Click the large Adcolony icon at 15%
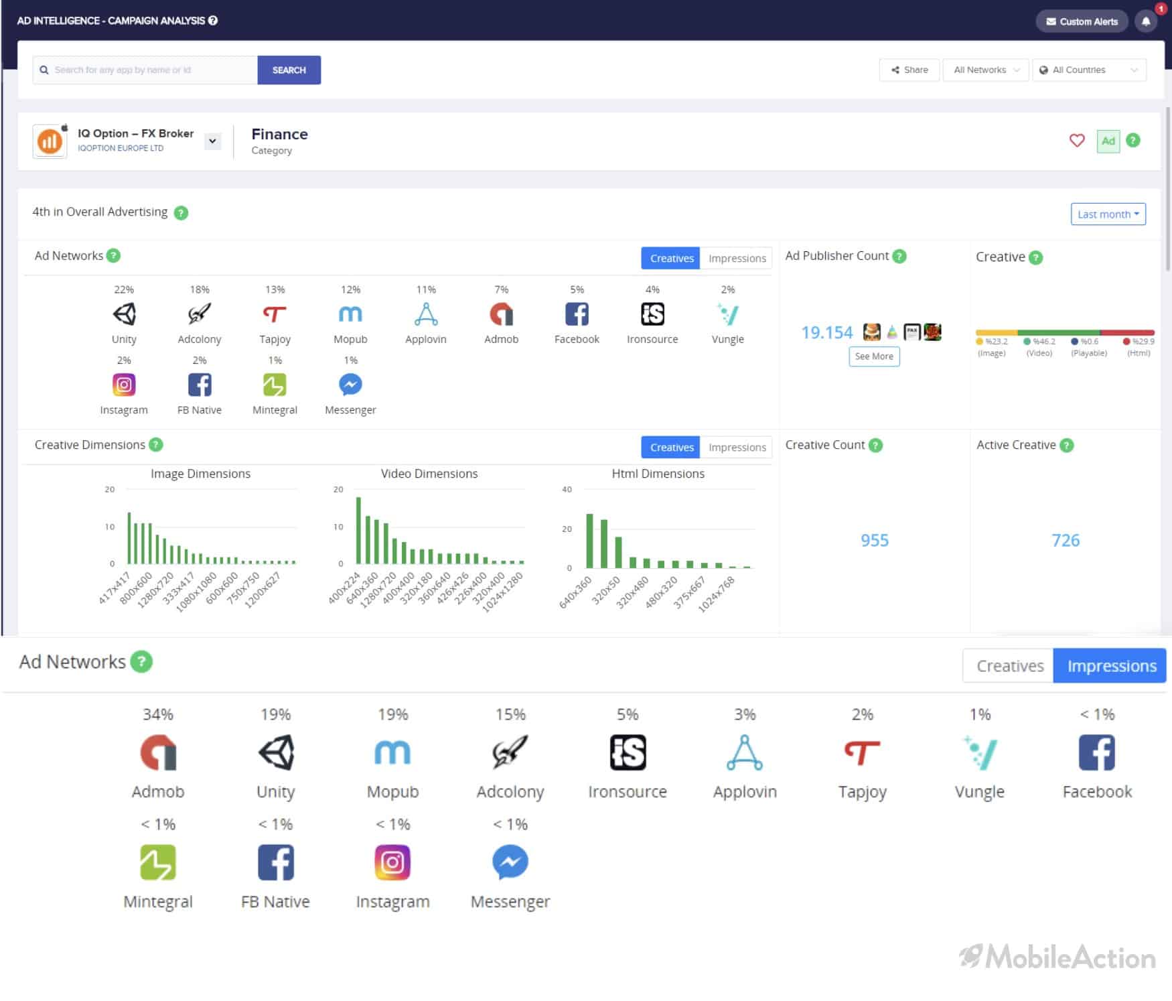This screenshot has width=1172, height=1001. [510, 752]
